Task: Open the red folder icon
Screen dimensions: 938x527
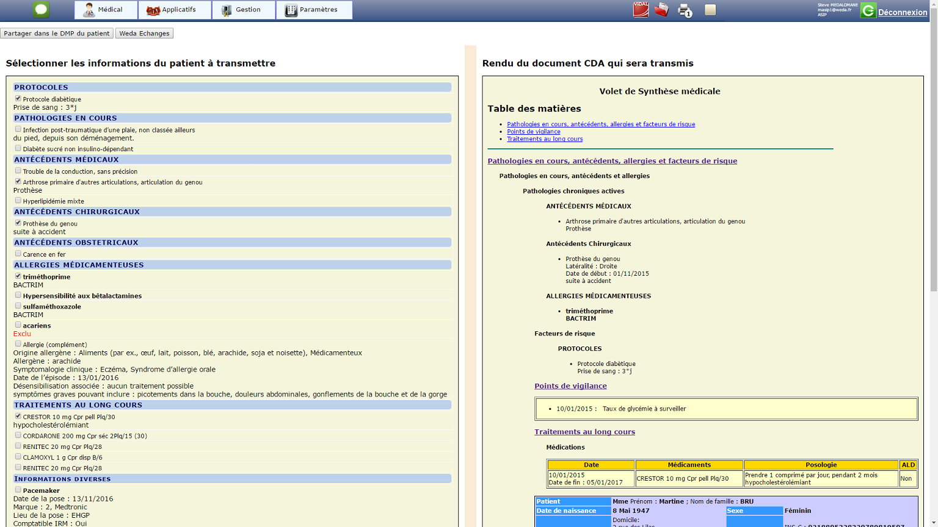Action: 661,10
